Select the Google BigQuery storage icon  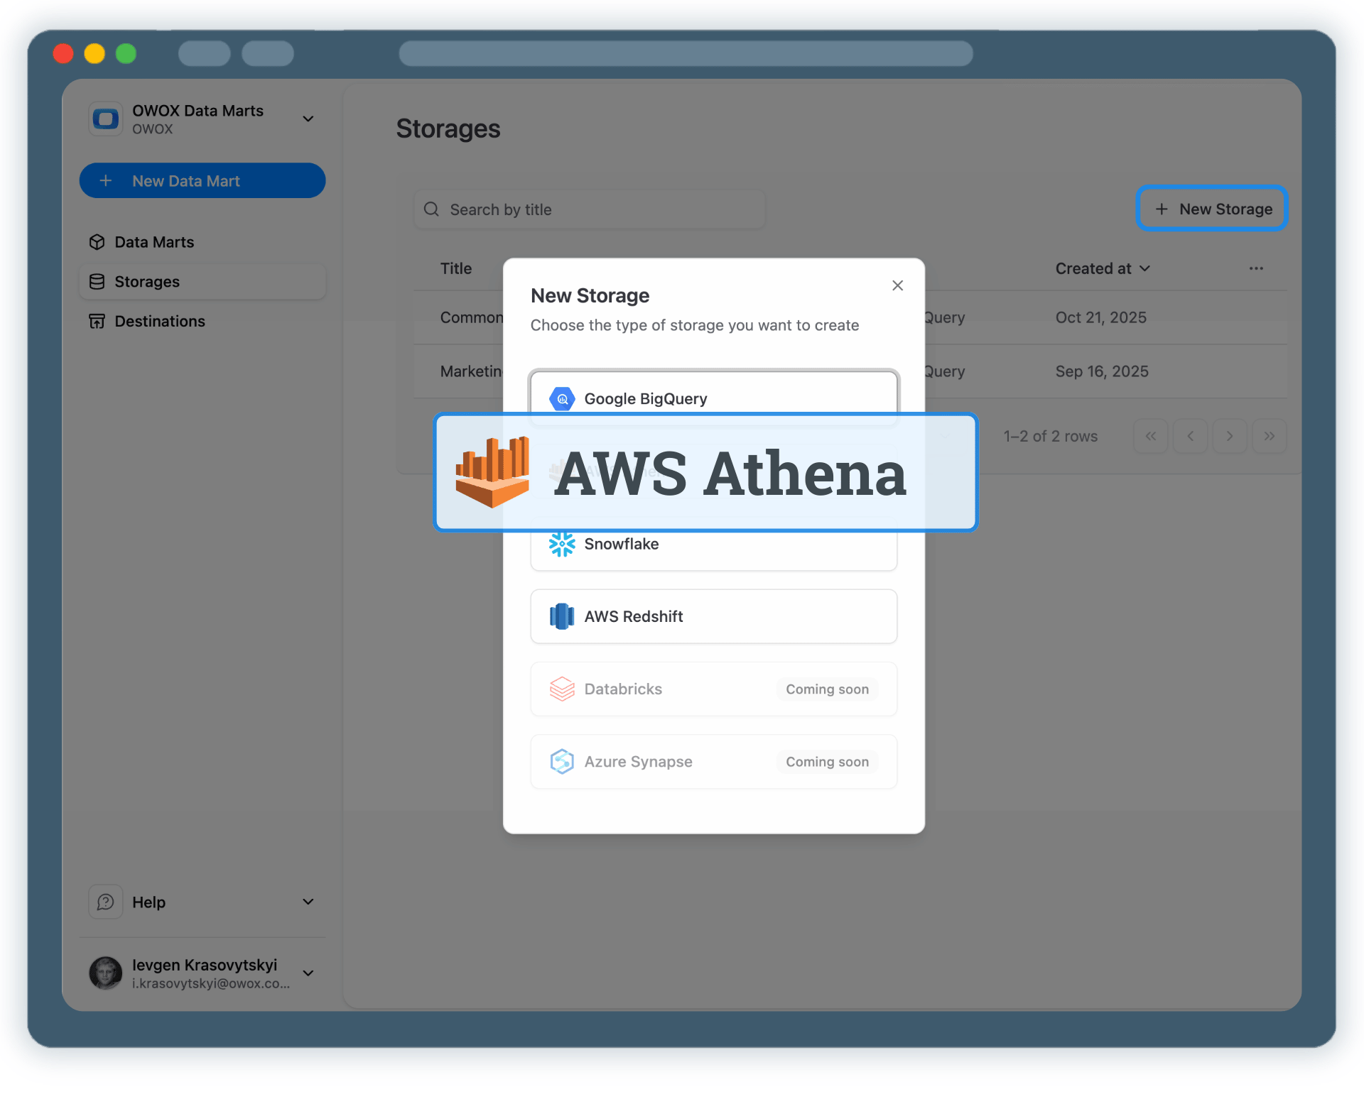pyautogui.click(x=562, y=398)
